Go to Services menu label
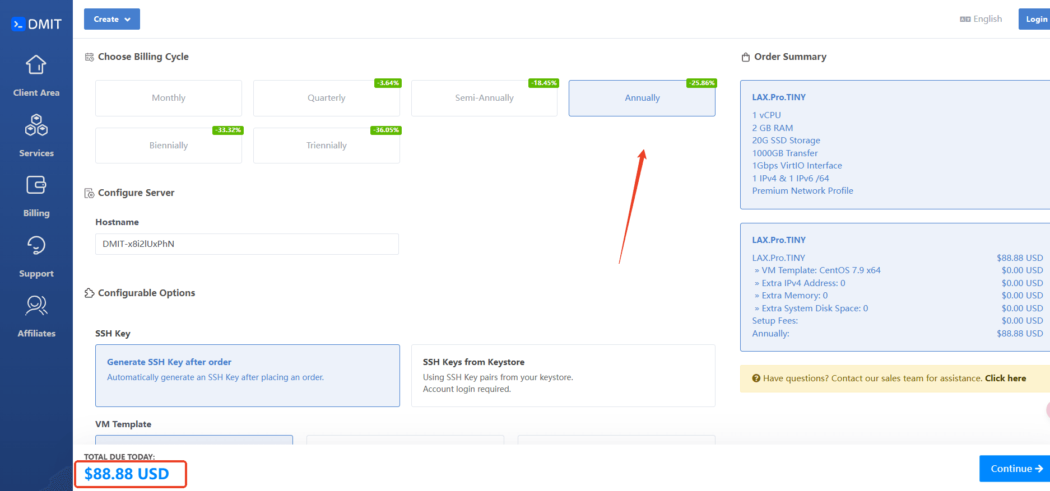1050x491 pixels. tap(36, 153)
